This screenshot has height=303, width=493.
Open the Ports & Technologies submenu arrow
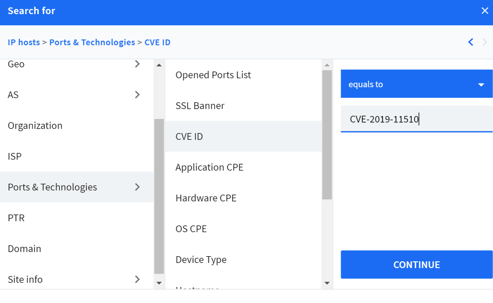137,187
